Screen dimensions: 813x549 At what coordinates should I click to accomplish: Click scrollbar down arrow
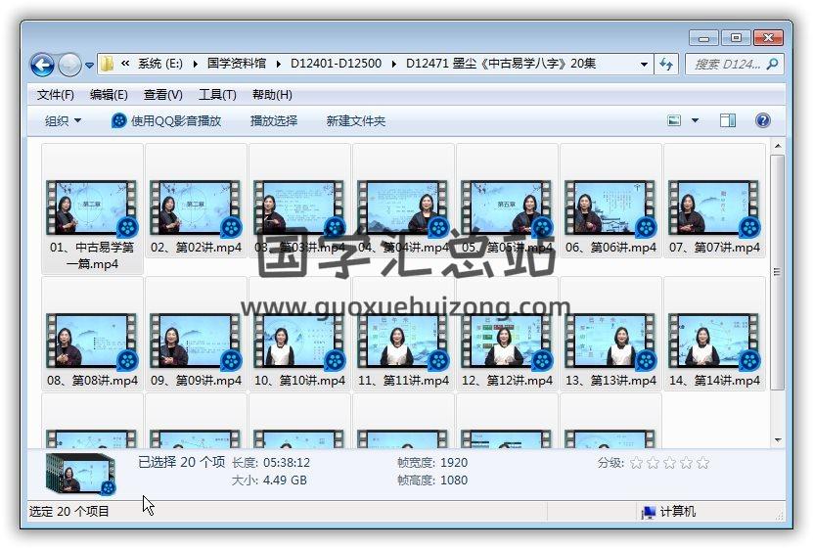click(777, 440)
